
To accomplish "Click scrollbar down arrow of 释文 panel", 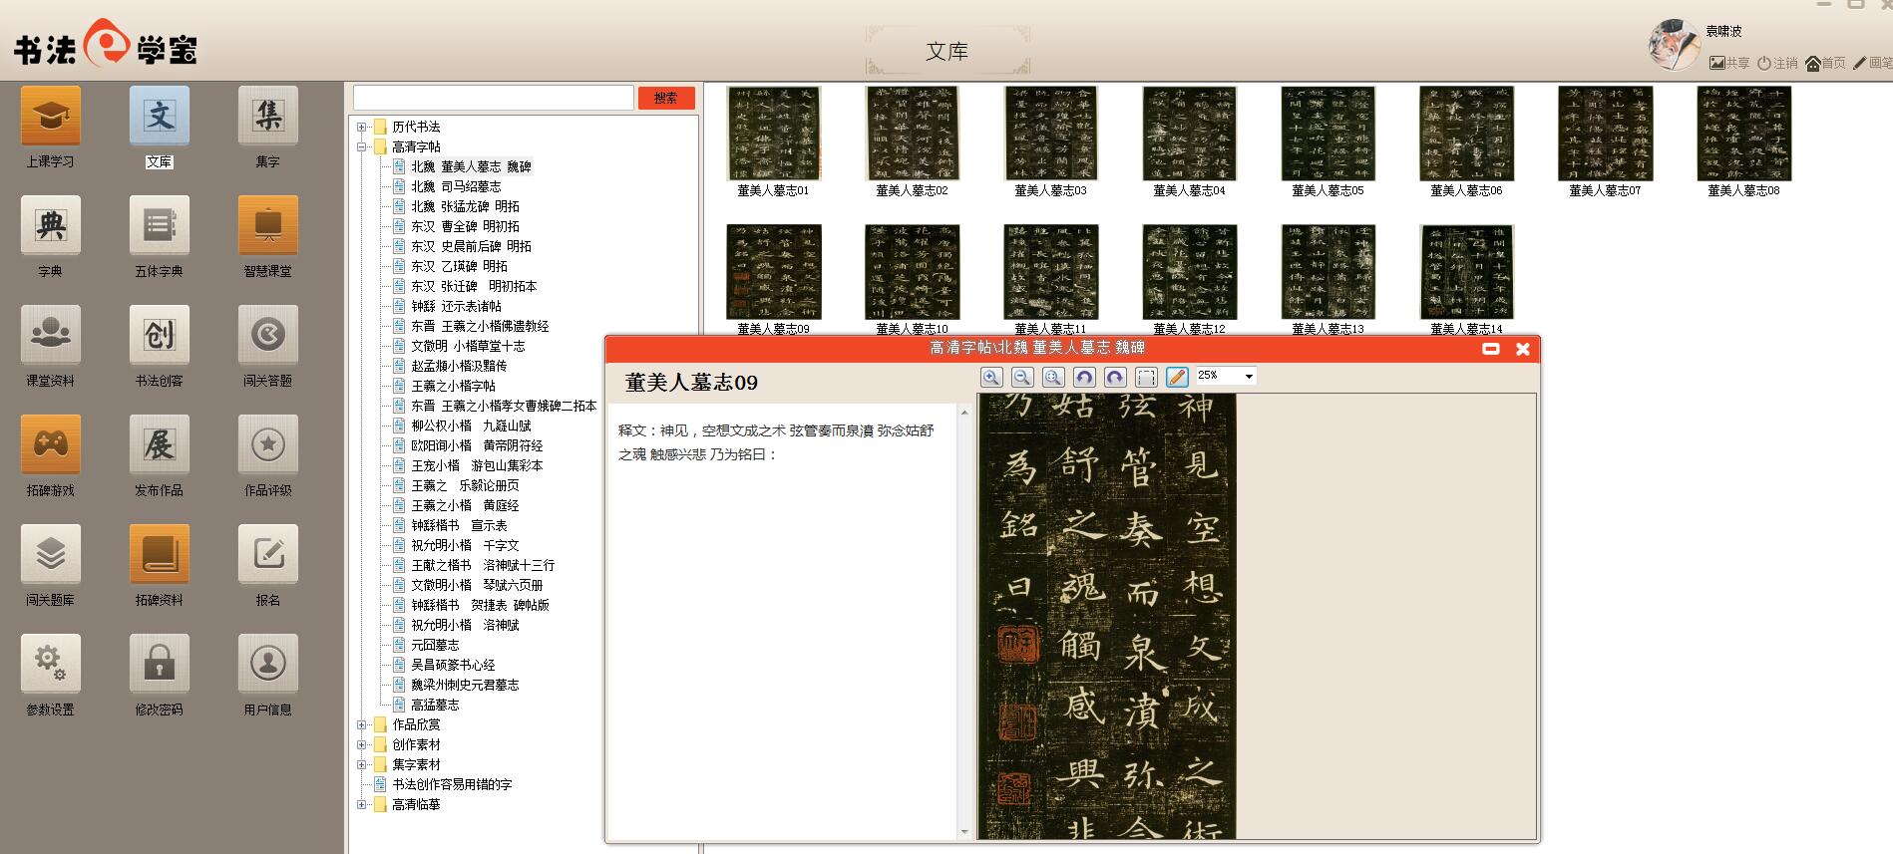I will point(964,831).
